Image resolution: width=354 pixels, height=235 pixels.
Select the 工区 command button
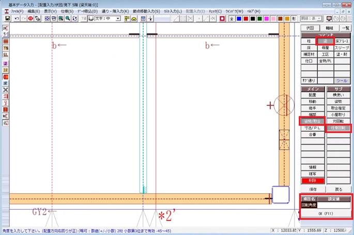(326, 54)
